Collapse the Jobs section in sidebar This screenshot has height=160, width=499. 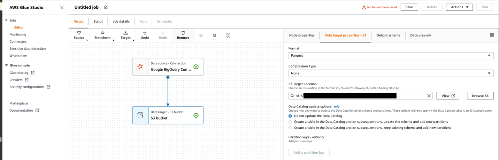tap(6, 21)
